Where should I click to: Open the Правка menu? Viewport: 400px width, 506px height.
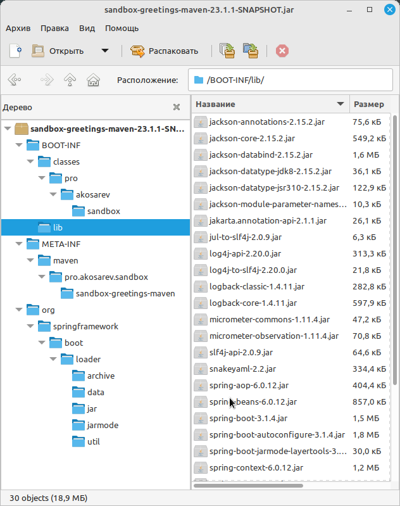pyautogui.click(x=54, y=28)
